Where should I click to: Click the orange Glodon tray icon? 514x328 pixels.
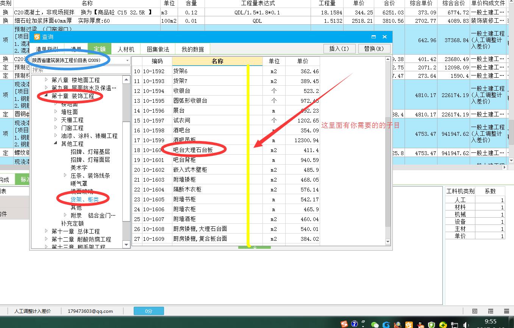(x=409, y=325)
